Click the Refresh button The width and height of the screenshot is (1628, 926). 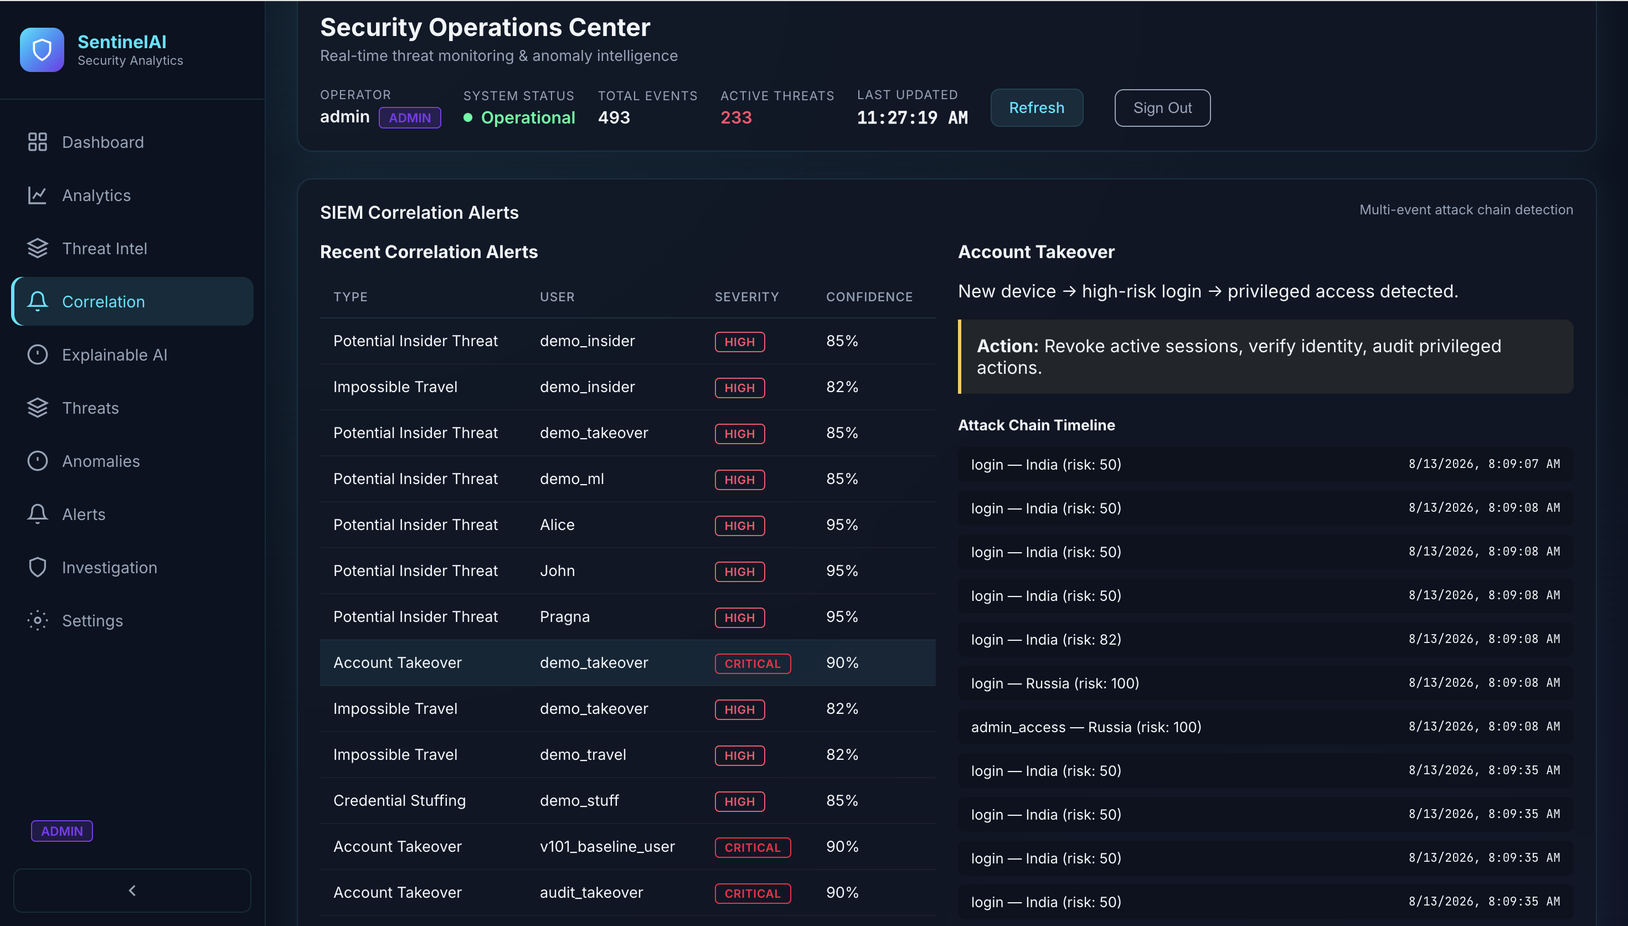click(1036, 107)
